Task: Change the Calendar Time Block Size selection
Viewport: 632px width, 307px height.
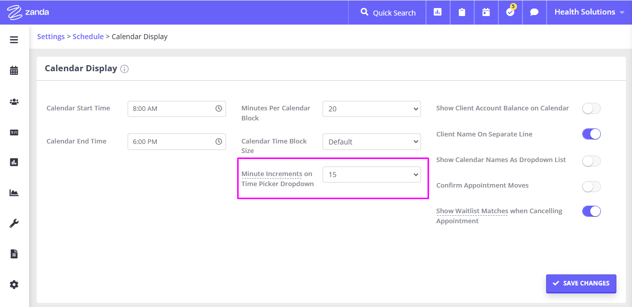Action: [x=371, y=141]
